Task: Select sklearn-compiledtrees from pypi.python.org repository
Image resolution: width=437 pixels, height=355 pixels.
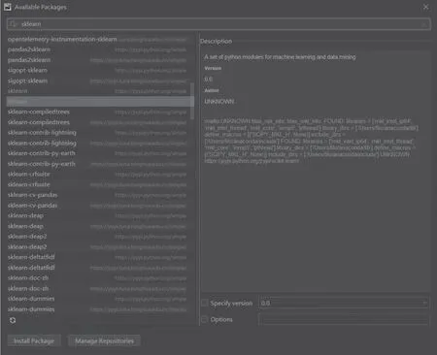Action: click(100, 112)
